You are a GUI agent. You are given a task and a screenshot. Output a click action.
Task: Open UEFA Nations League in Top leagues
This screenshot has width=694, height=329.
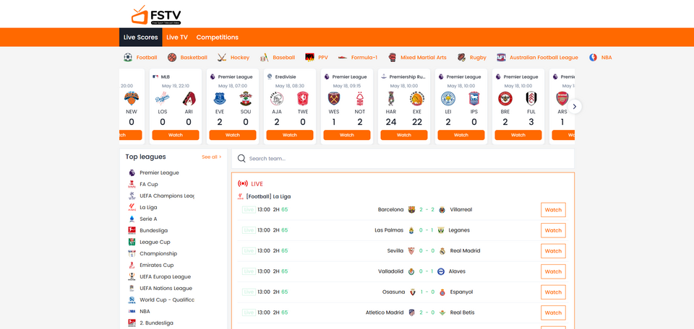coord(166,288)
